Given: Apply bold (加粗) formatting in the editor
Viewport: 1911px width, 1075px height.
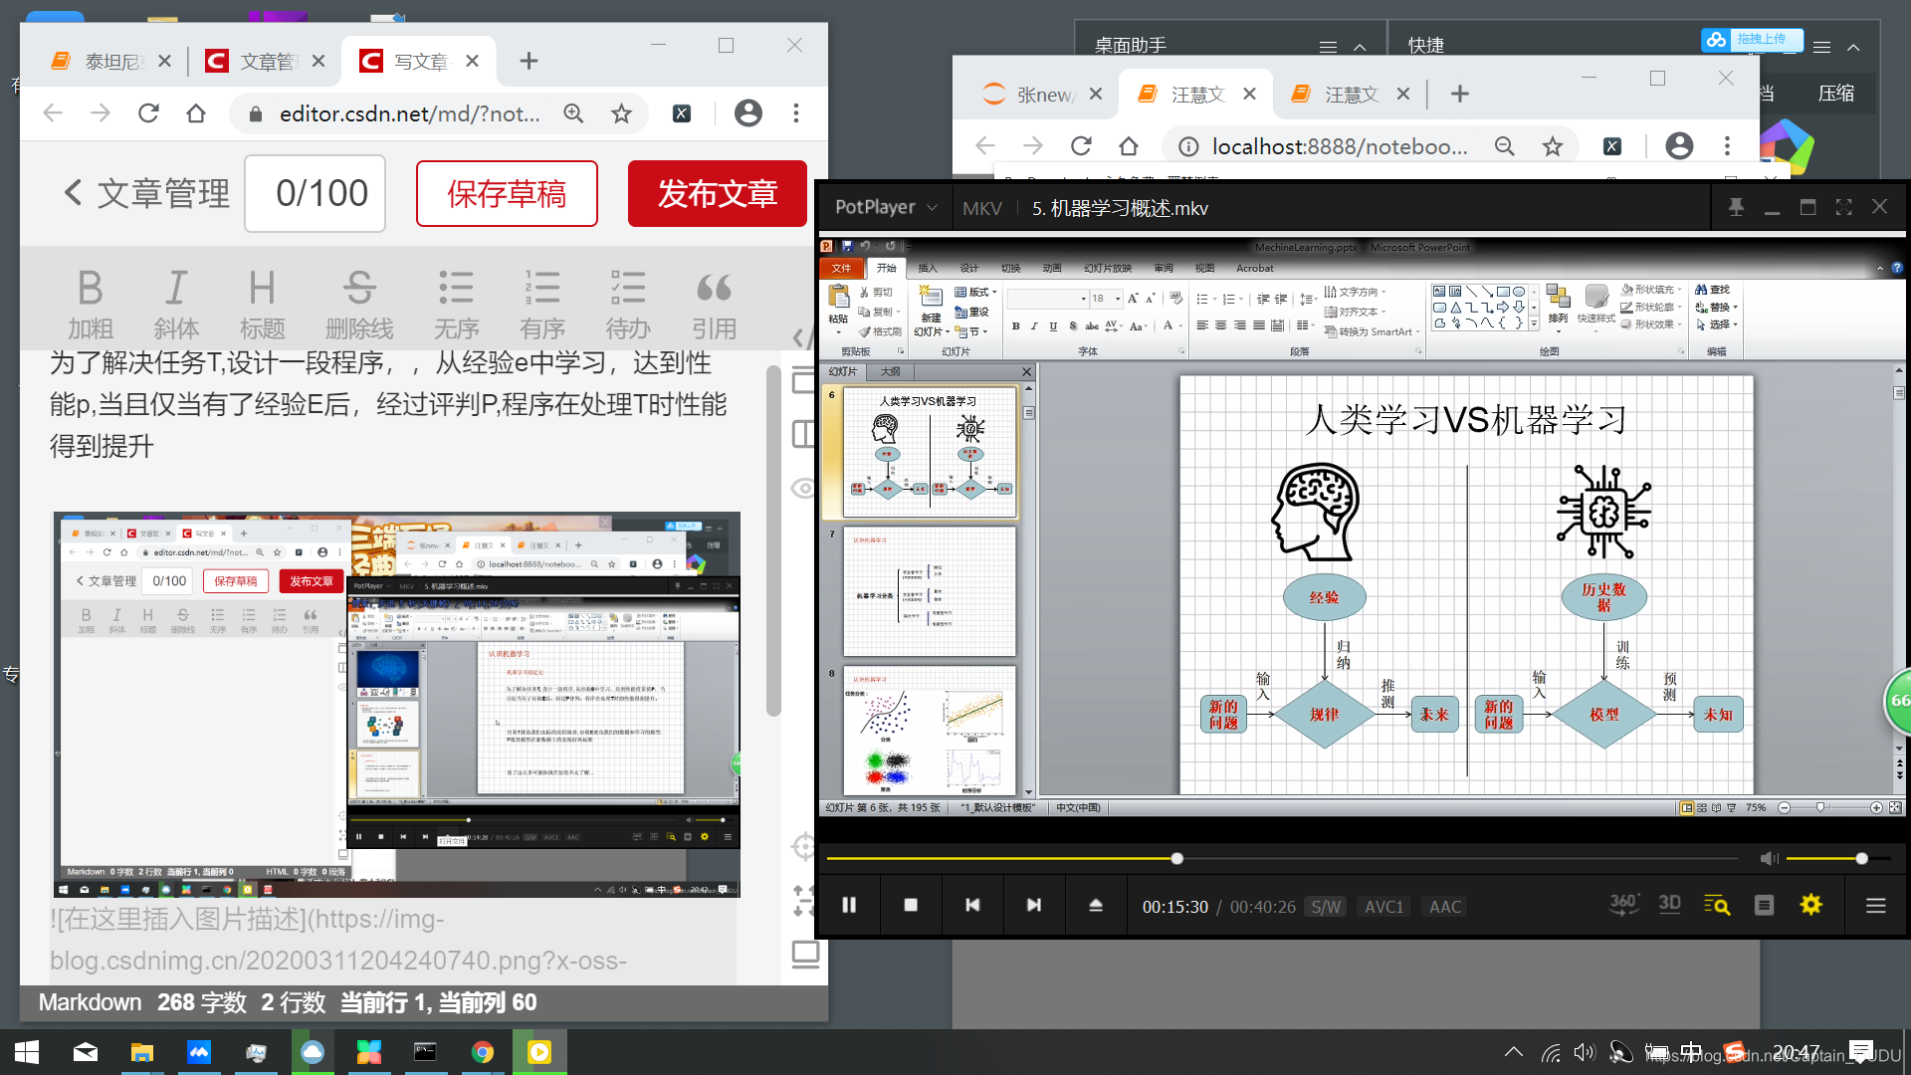Looking at the screenshot, I should tap(90, 304).
